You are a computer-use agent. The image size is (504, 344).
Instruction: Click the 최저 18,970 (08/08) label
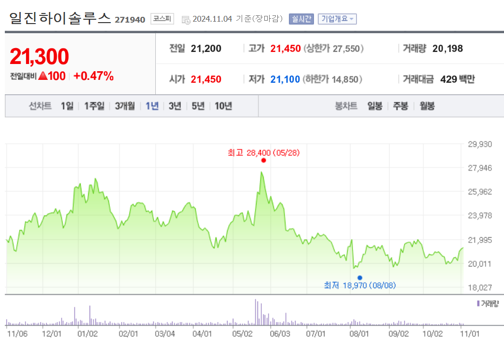tap(360, 285)
